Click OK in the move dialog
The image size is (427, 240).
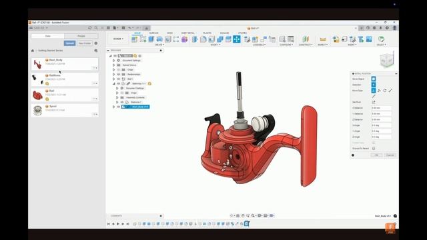point(376,155)
